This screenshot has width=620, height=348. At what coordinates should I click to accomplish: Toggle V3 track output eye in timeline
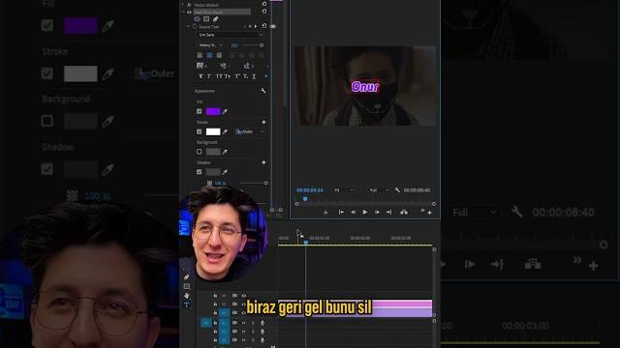point(243,296)
